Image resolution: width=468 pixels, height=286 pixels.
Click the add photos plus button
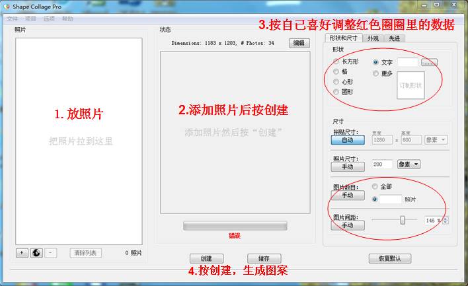[x=22, y=253]
